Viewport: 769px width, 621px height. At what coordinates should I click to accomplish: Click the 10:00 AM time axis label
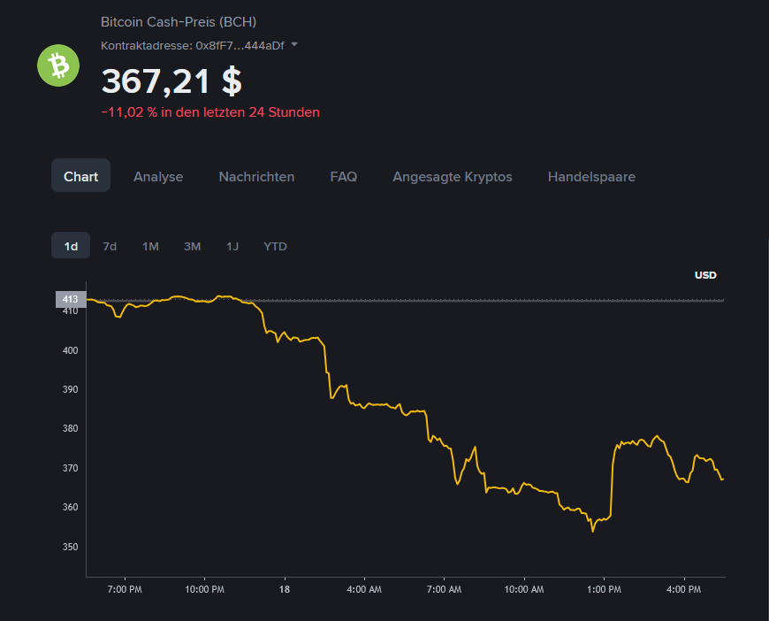tap(524, 589)
